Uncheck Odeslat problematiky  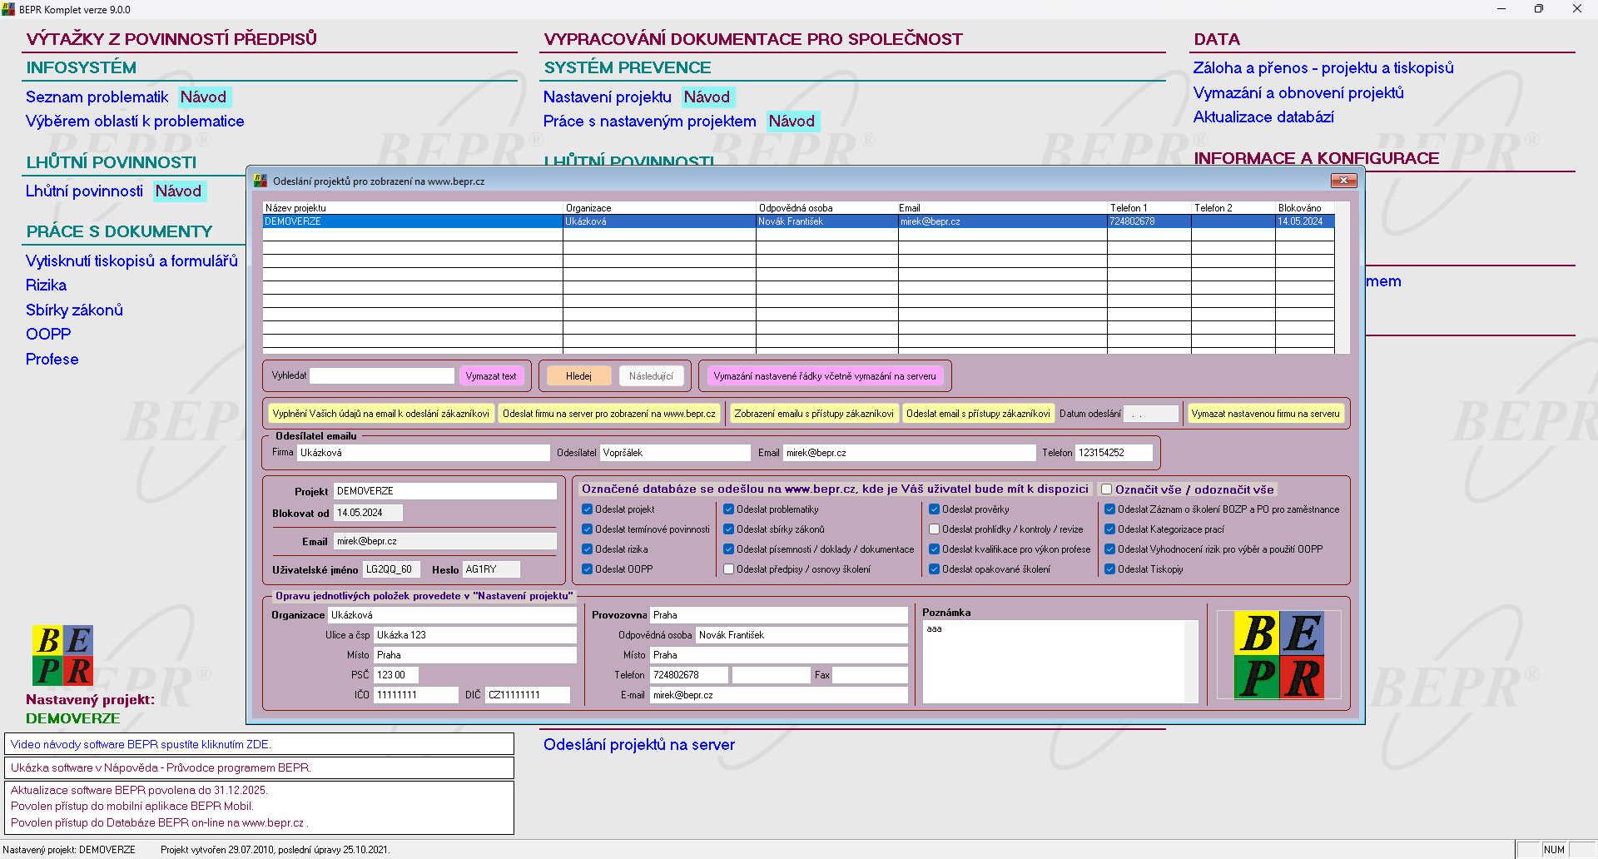click(728, 509)
